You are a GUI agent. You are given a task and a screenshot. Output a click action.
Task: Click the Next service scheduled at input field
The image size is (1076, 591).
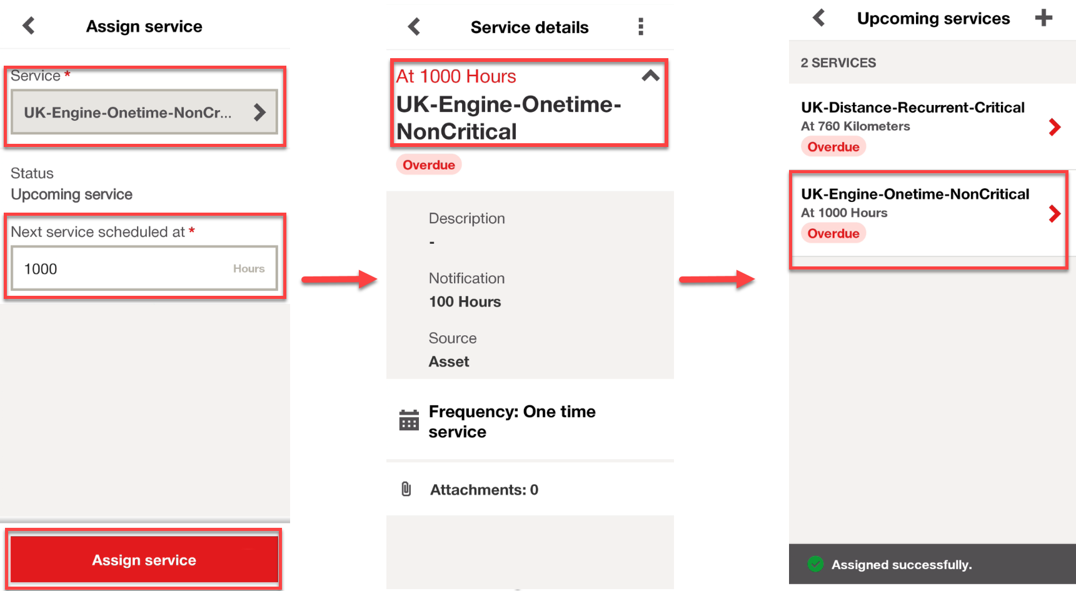coord(144,268)
